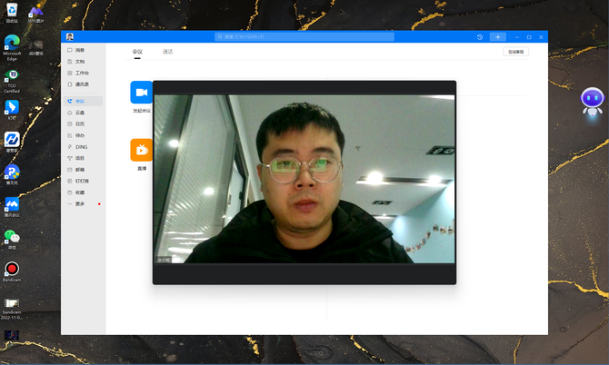This screenshot has height=365, width=609.
Task: Open 工作台 (Workbench) in the sidebar
Action: coord(81,73)
